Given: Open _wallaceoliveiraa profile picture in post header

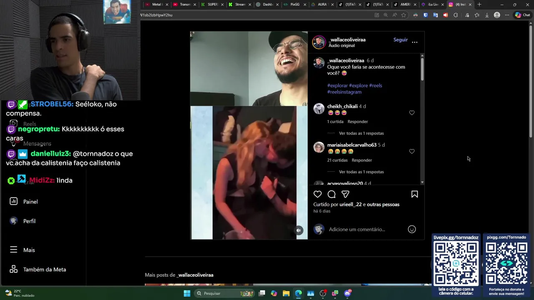Looking at the screenshot, I should (319, 42).
